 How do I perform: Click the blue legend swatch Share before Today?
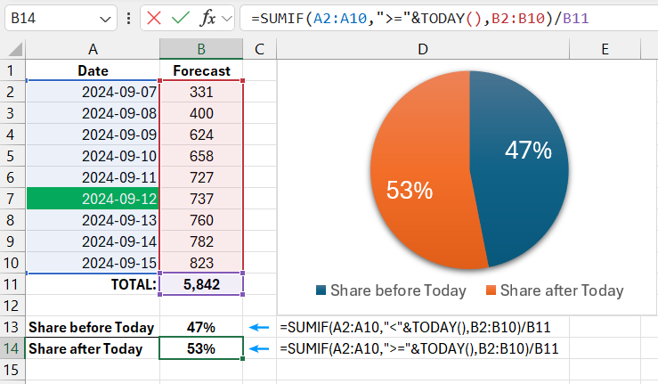point(321,290)
